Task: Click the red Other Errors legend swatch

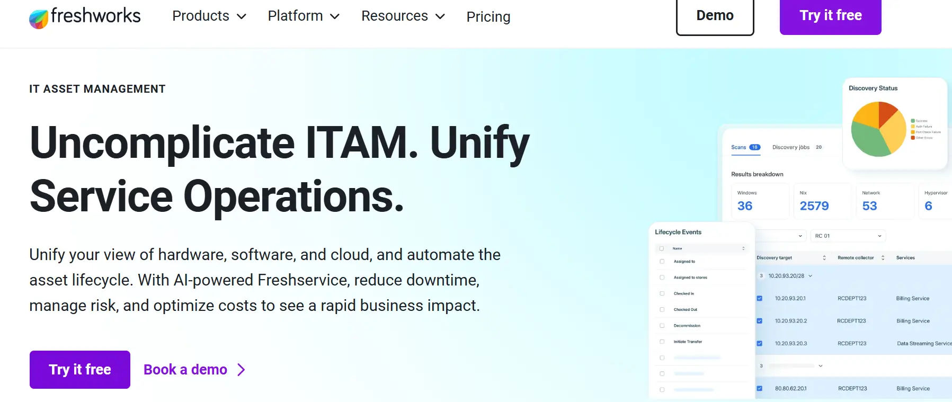Action: pos(913,138)
